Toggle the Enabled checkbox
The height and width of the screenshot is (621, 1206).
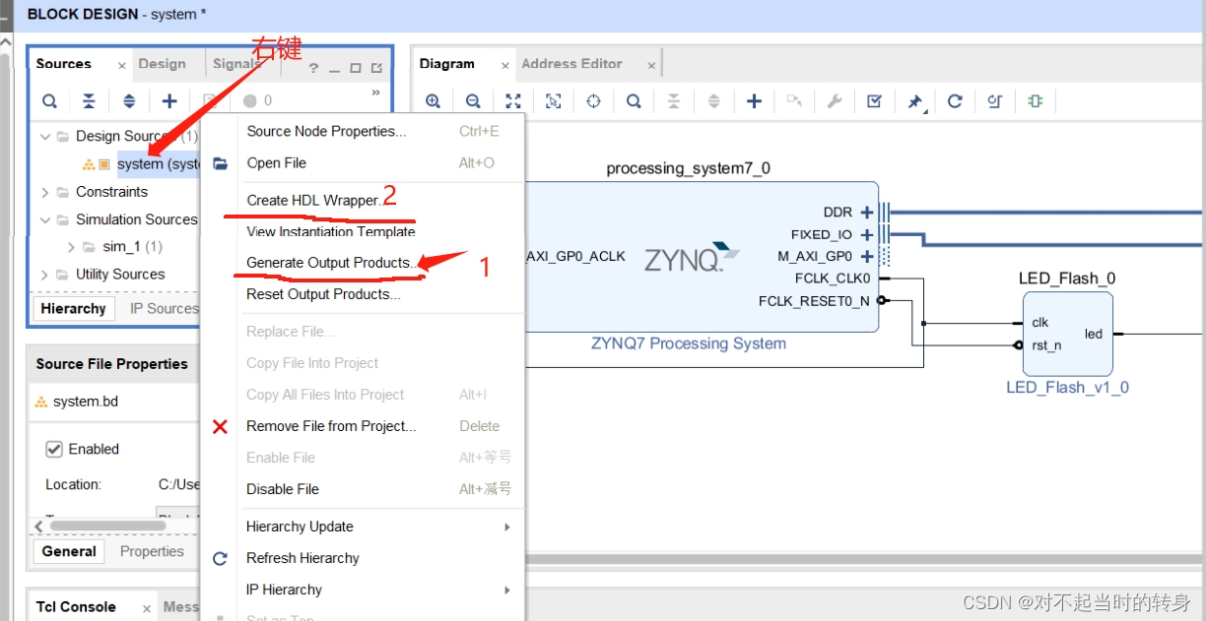pyautogui.click(x=55, y=449)
